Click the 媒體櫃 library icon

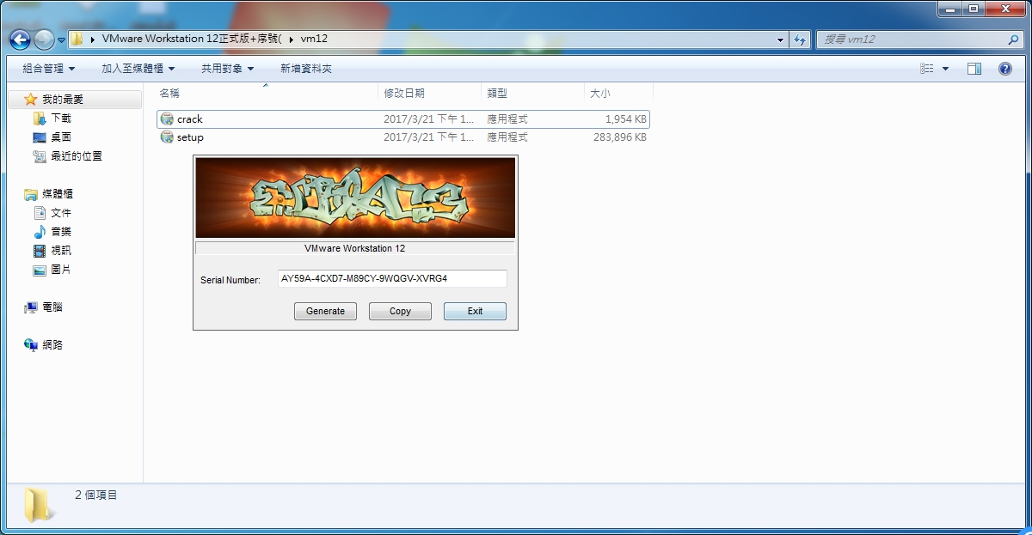pyautogui.click(x=31, y=194)
